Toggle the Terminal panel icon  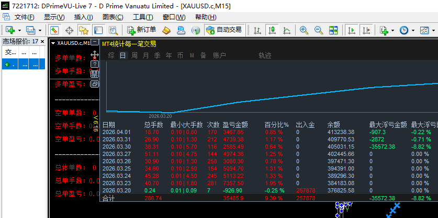click(x=98, y=30)
